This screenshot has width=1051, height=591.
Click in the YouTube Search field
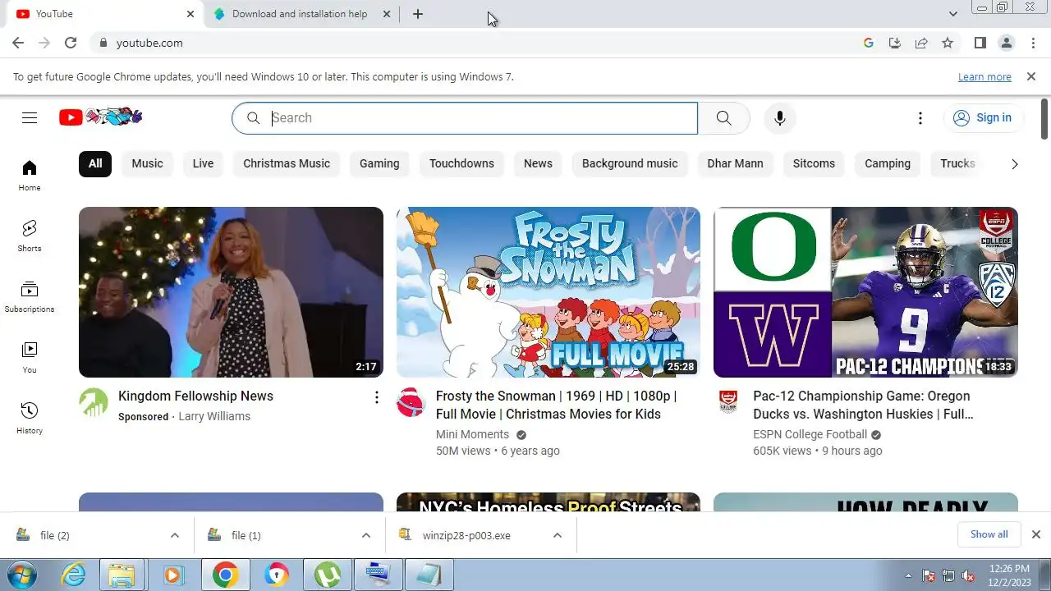465,118
